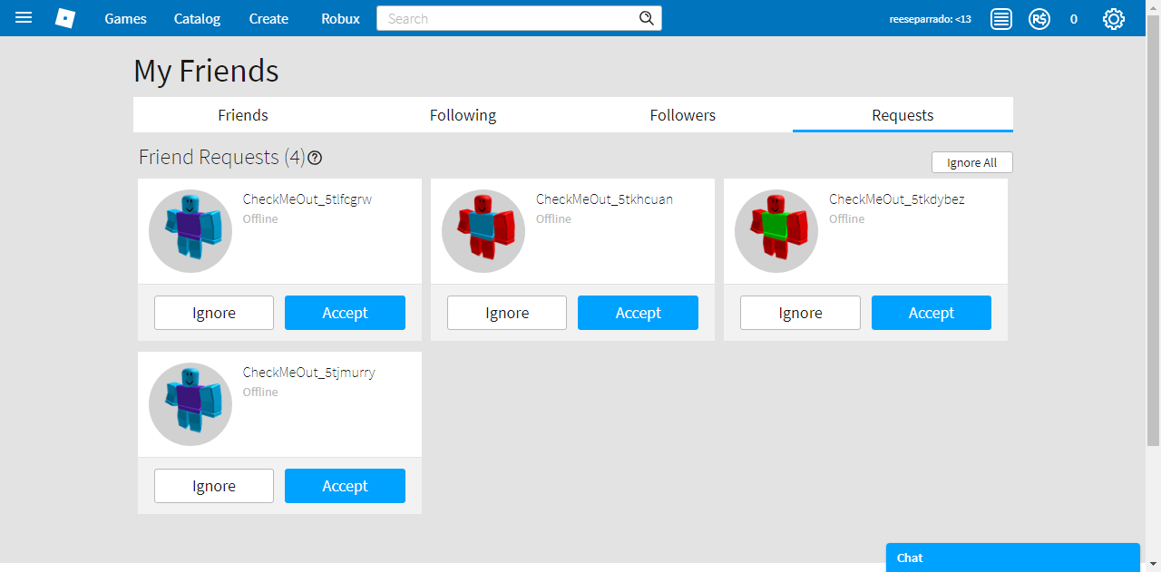The height and width of the screenshot is (572, 1161).
Task: Accept request from CheckMeOut_5tkdybez
Action: click(x=931, y=313)
